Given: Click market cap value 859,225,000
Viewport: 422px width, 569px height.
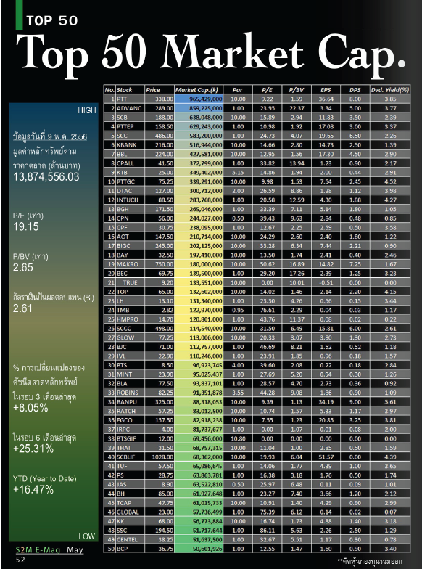Looking at the screenshot, I should [199, 108].
